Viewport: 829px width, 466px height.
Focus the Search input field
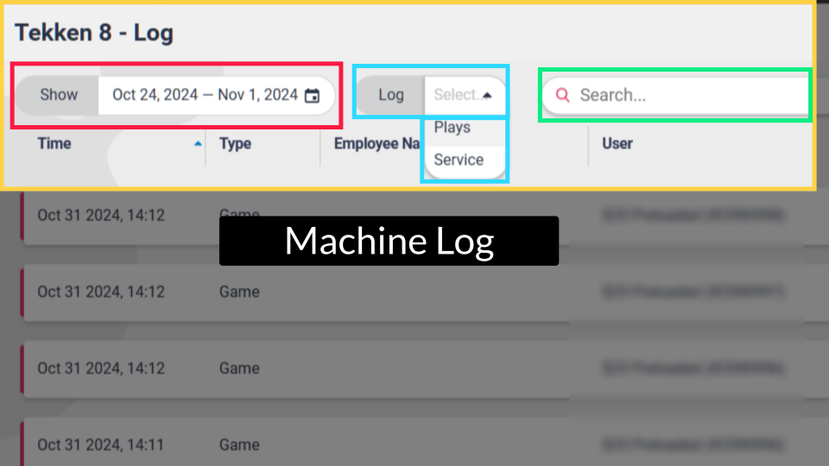point(675,95)
